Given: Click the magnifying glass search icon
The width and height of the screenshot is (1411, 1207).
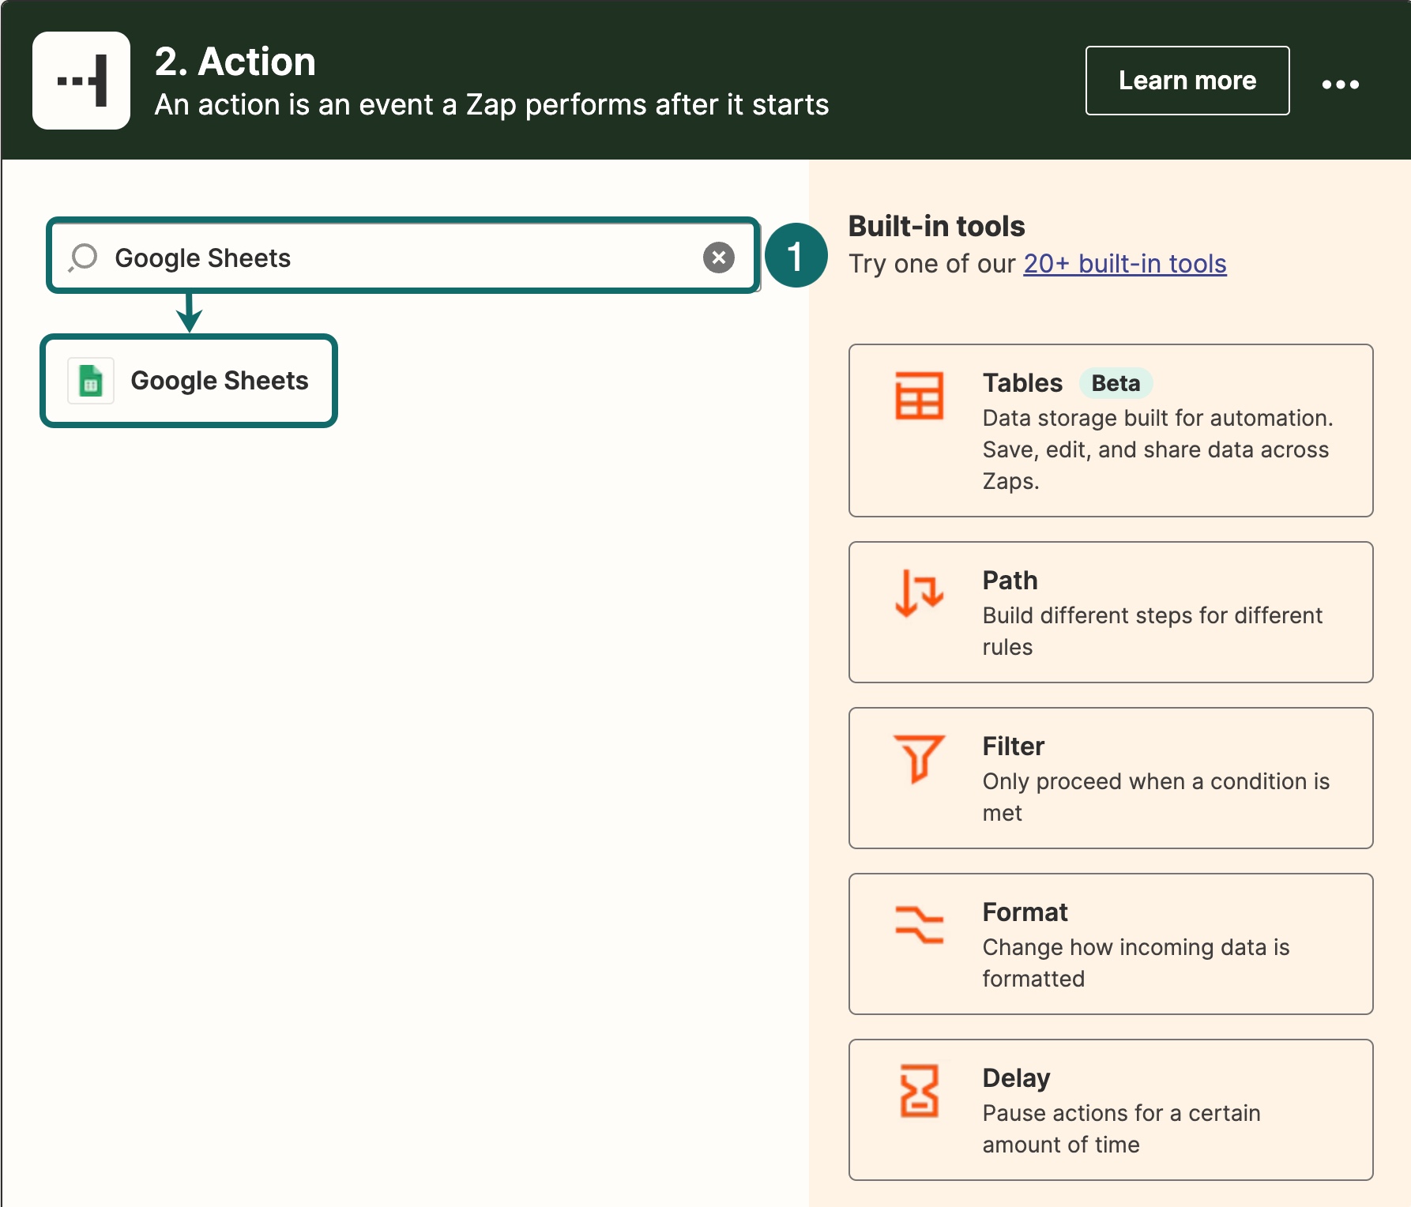Looking at the screenshot, I should (x=83, y=258).
